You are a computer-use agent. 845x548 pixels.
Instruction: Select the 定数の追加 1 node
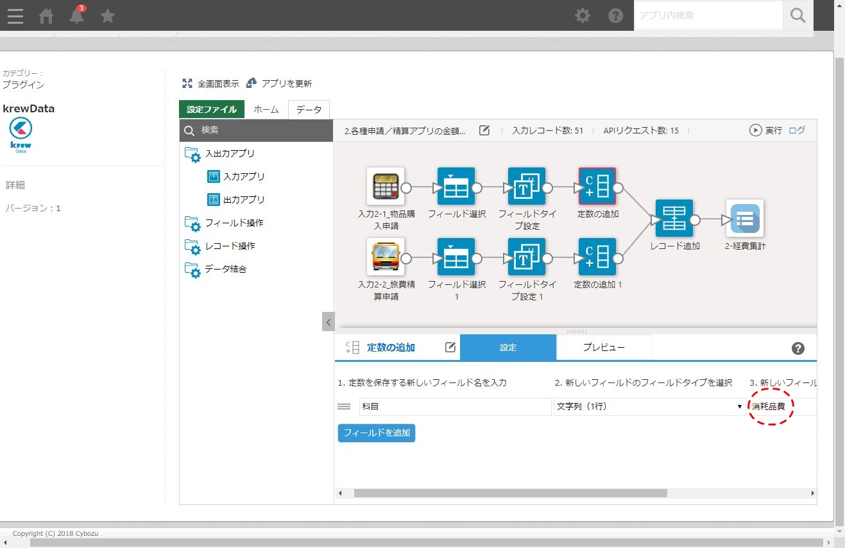click(x=597, y=257)
